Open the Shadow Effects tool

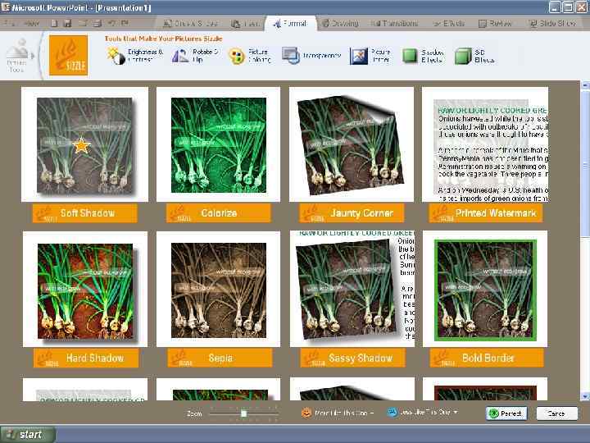click(x=423, y=56)
